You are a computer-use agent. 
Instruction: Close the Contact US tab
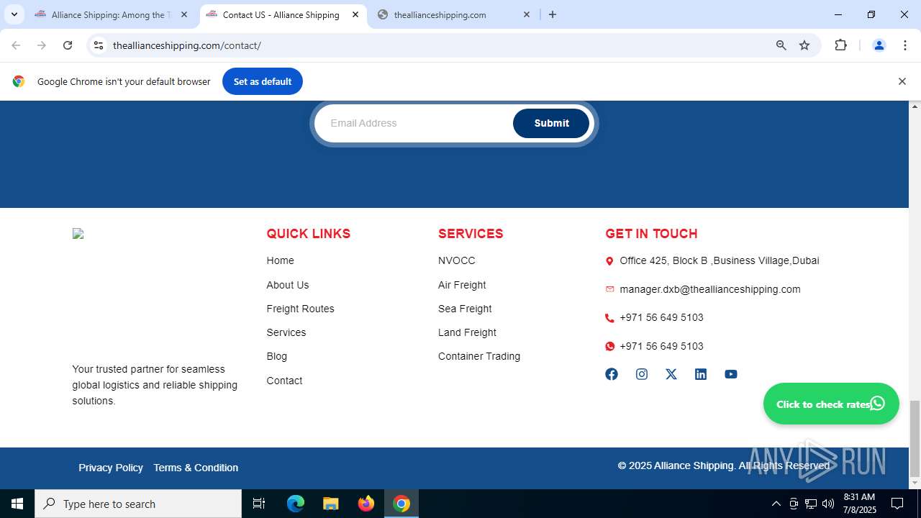(355, 14)
